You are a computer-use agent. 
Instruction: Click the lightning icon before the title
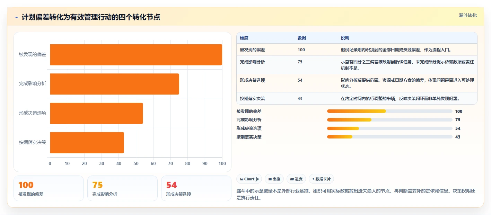[x=16, y=17]
